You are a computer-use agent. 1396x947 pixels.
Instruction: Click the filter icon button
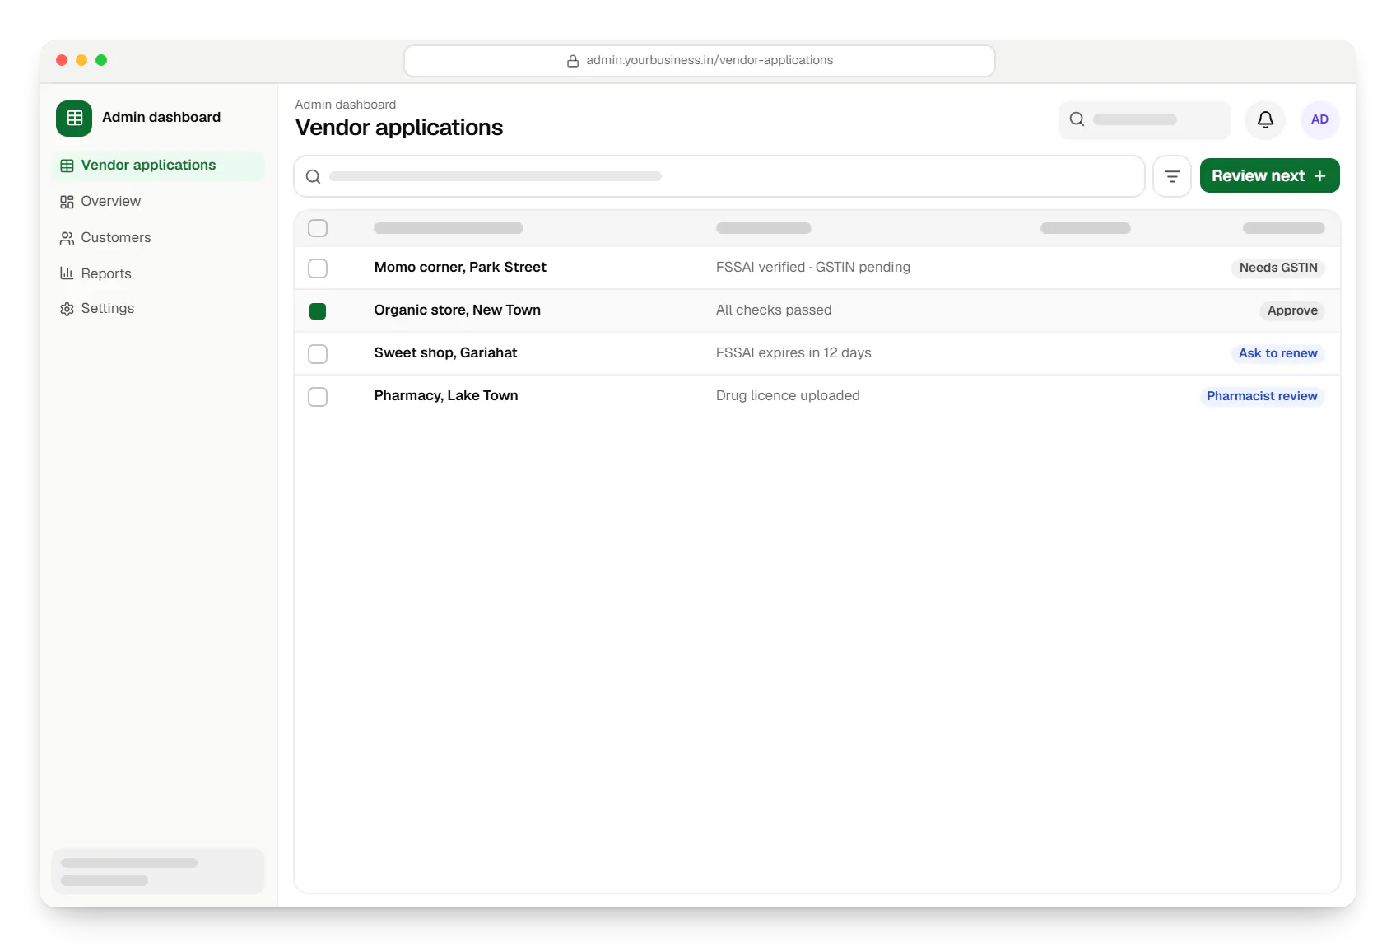(x=1172, y=176)
